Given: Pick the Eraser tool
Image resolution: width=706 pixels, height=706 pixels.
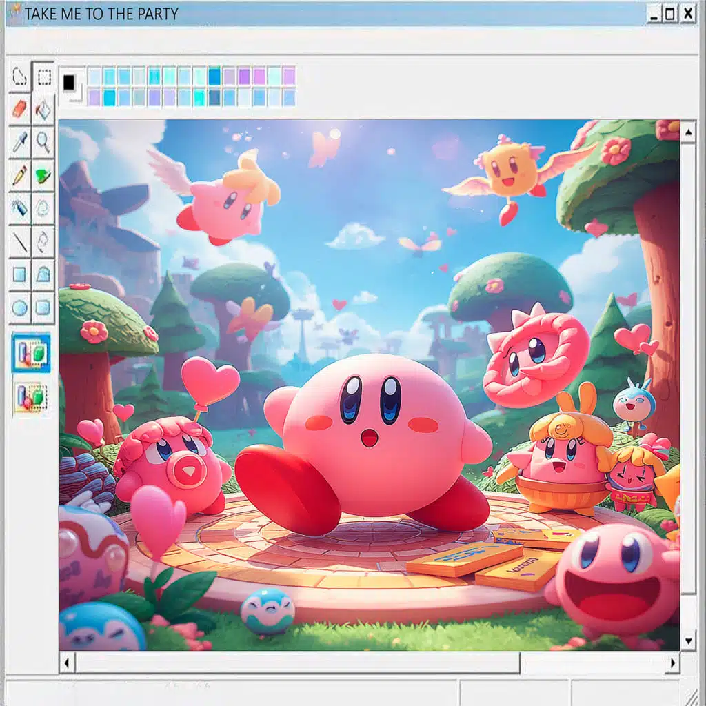Looking at the screenshot, I should [x=19, y=109].
